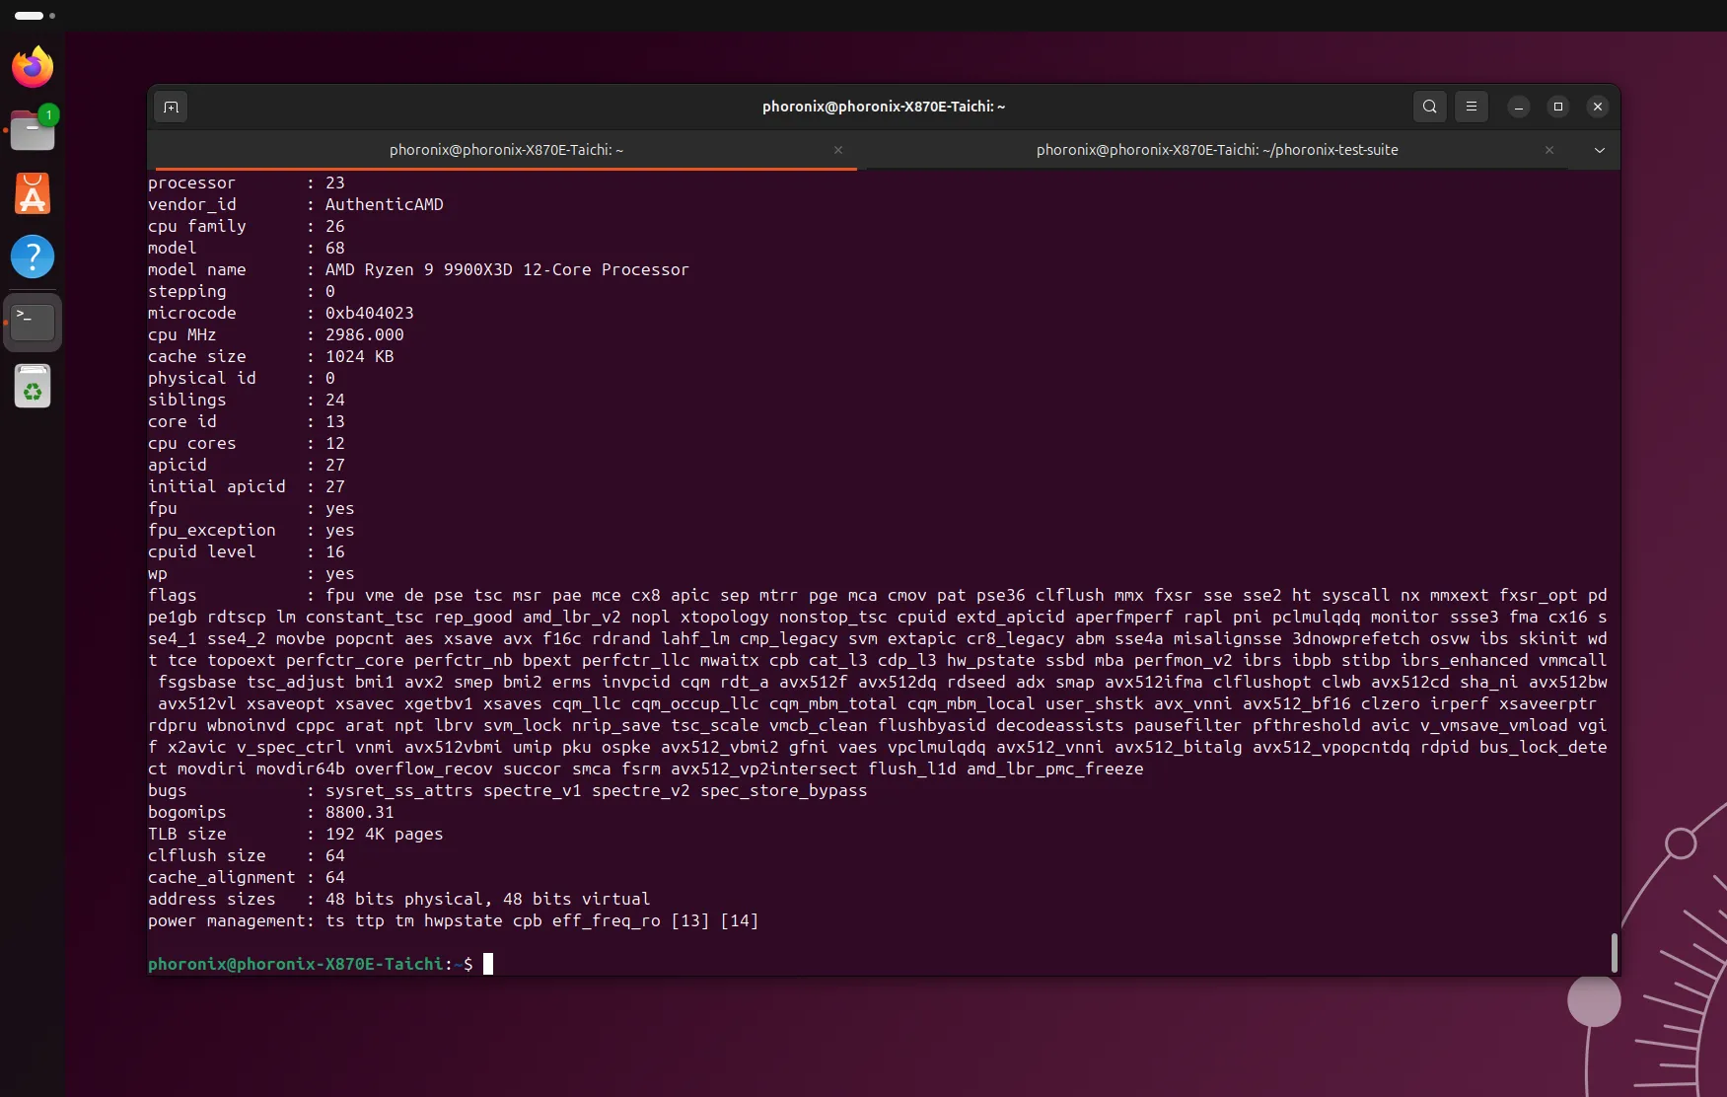The image size is (1727, 1097).
Task: Close the terminal window
Action: [x=1598, y=107]
